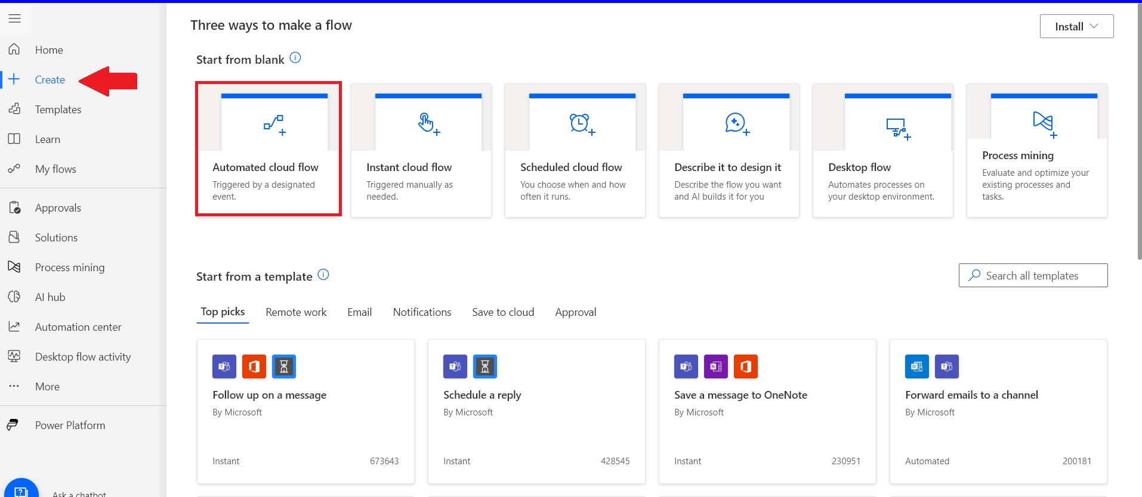Open the Home page from the sidebar
Viewport: 1142px width, 497px height.
pos(48,50)
